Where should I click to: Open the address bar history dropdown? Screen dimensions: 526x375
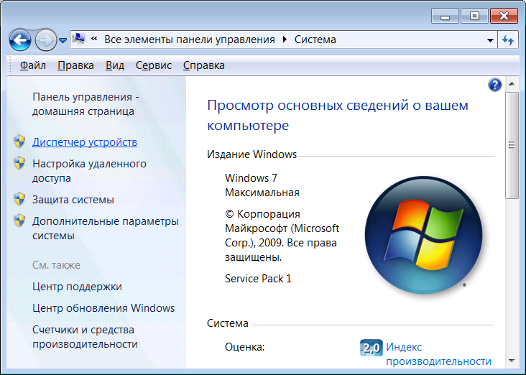coord(490,40)
